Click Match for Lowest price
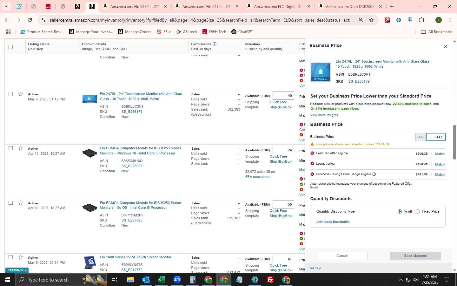The image size is (457, 286). pyautogui.click(x=440, y=164)
